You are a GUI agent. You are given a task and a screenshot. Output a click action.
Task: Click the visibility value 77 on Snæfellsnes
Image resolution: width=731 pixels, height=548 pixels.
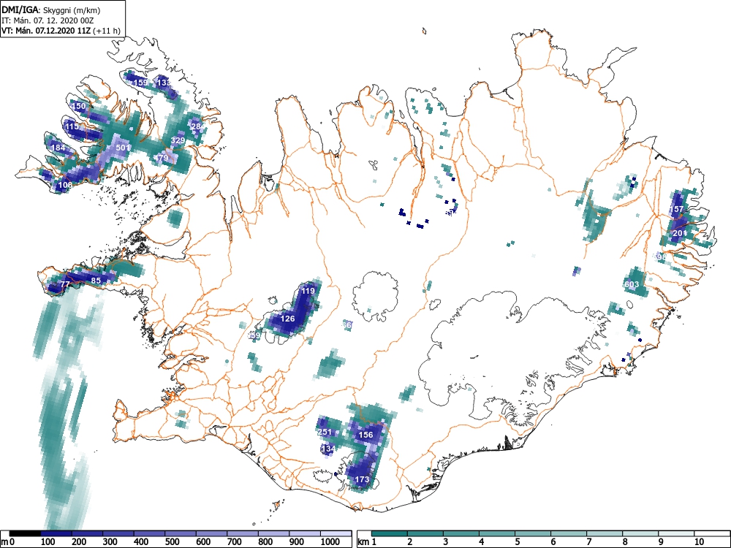point(65,283)
